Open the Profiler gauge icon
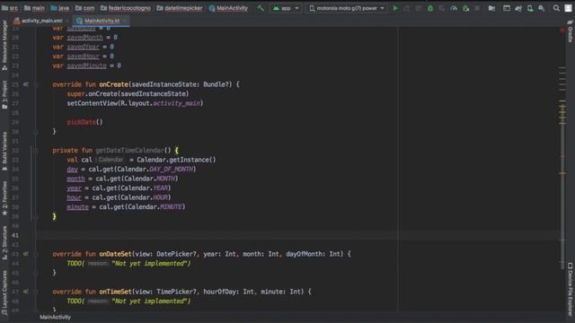575x323 pixels. [454, 8]
